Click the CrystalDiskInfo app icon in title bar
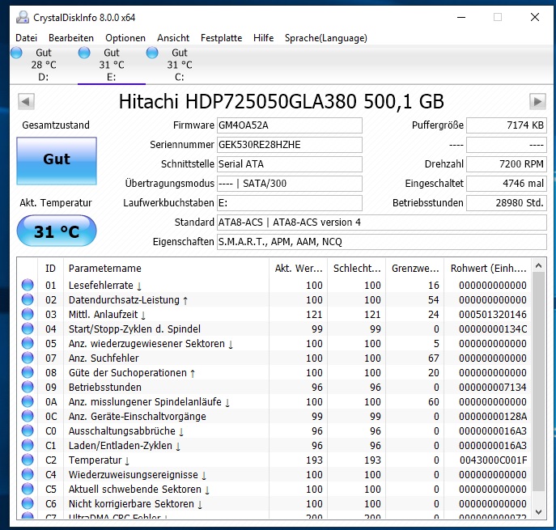 click(x=23, y=17)
